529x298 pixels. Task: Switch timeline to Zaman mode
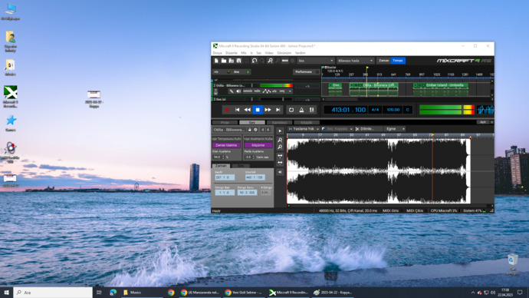tap(383, 61)
